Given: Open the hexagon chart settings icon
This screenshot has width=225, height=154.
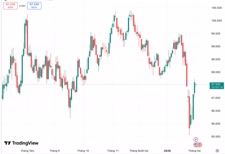Looking at the screenshot, I should [217, 150].
